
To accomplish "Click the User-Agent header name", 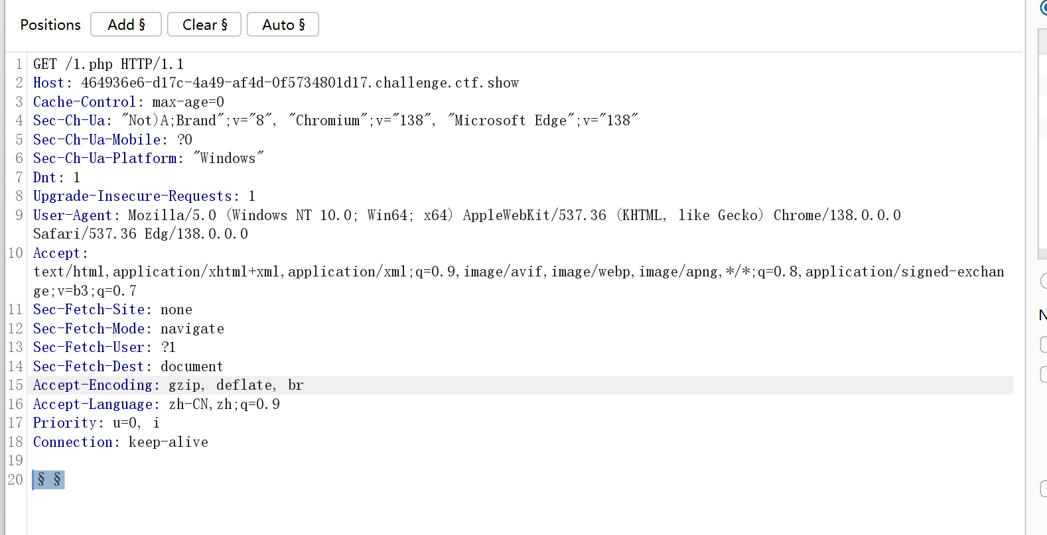I will coord(73,215).
